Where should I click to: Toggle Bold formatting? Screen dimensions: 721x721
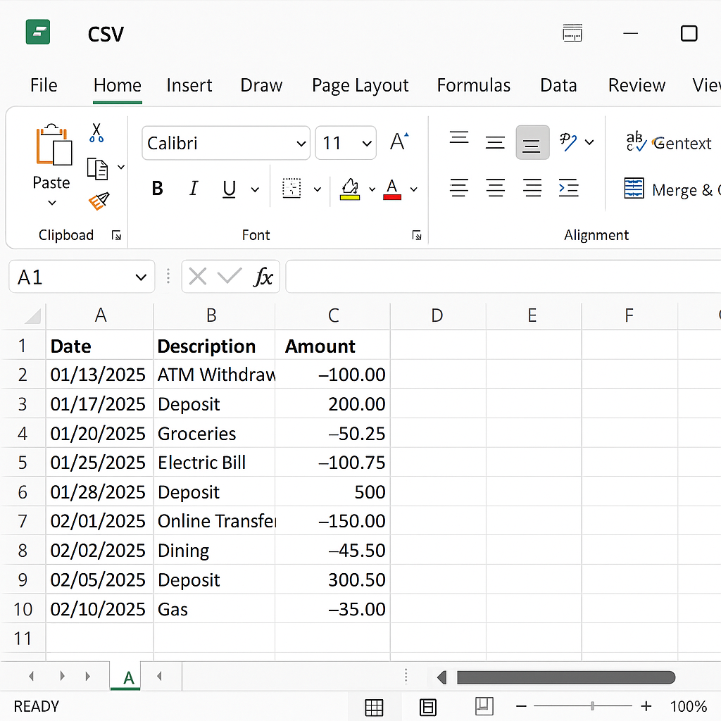[x=158, y=189]
